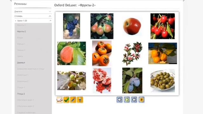The height and width of the screenshot is (114, 203).
Task: Select the green checkmark test mode
Action: (x=66, y=100)
